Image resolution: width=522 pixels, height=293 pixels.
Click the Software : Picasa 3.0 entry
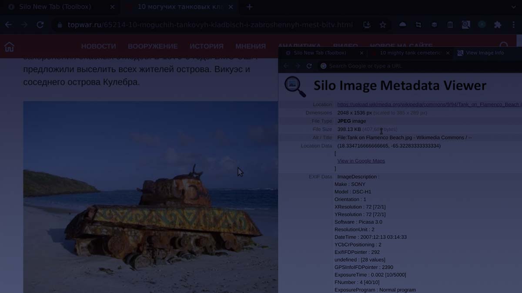[x=358, y=222]
